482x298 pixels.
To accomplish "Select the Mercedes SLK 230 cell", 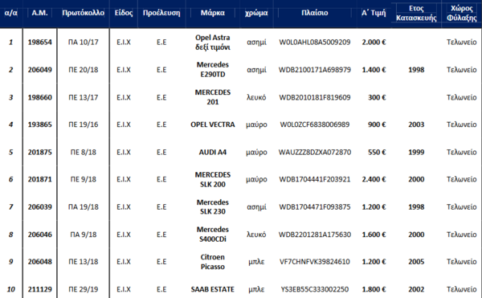I will (212, 206).
